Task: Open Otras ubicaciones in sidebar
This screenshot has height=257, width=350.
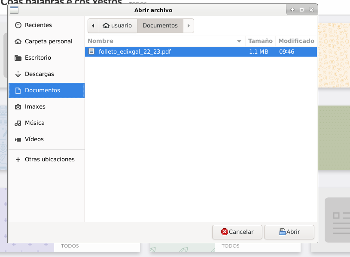Action: (49, 159)
